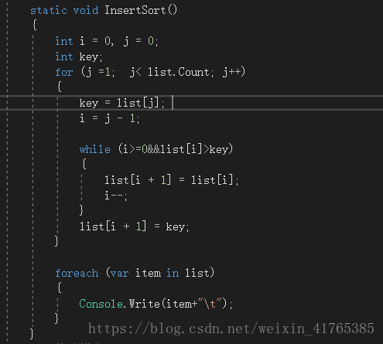Click the closing brace of the foreach block
The height and width of the screenshot is (344, 383).
point(56,318)
